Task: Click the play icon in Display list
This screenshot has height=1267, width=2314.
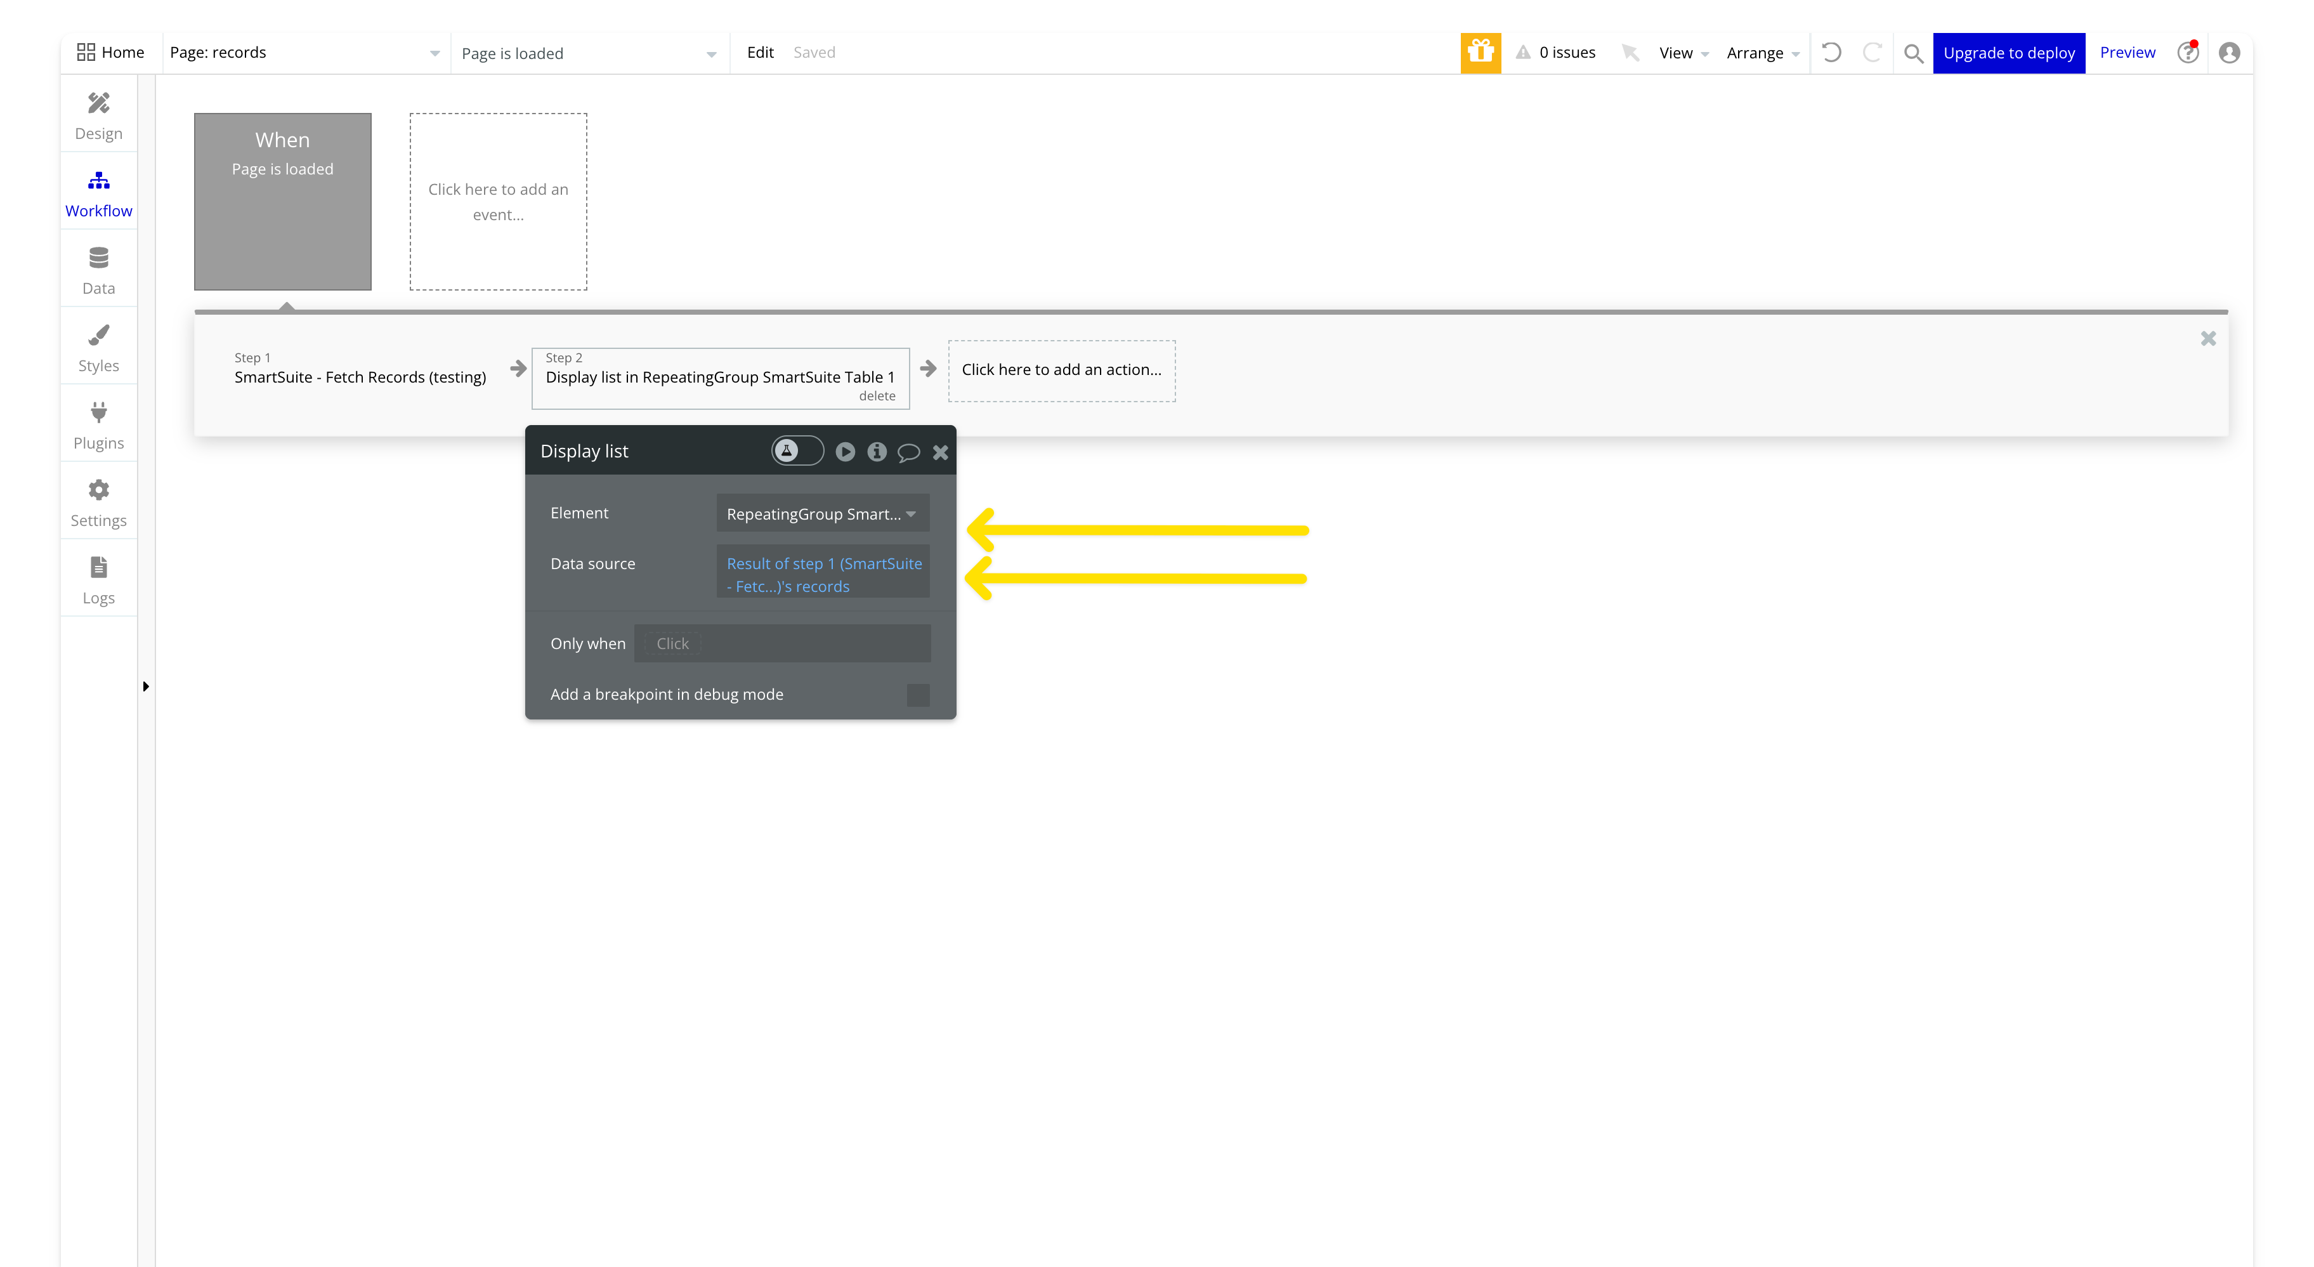Action: pyautogui.click(x=844, y=452)
